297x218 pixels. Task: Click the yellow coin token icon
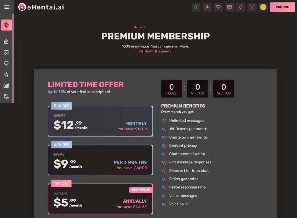tap(263, 7)
